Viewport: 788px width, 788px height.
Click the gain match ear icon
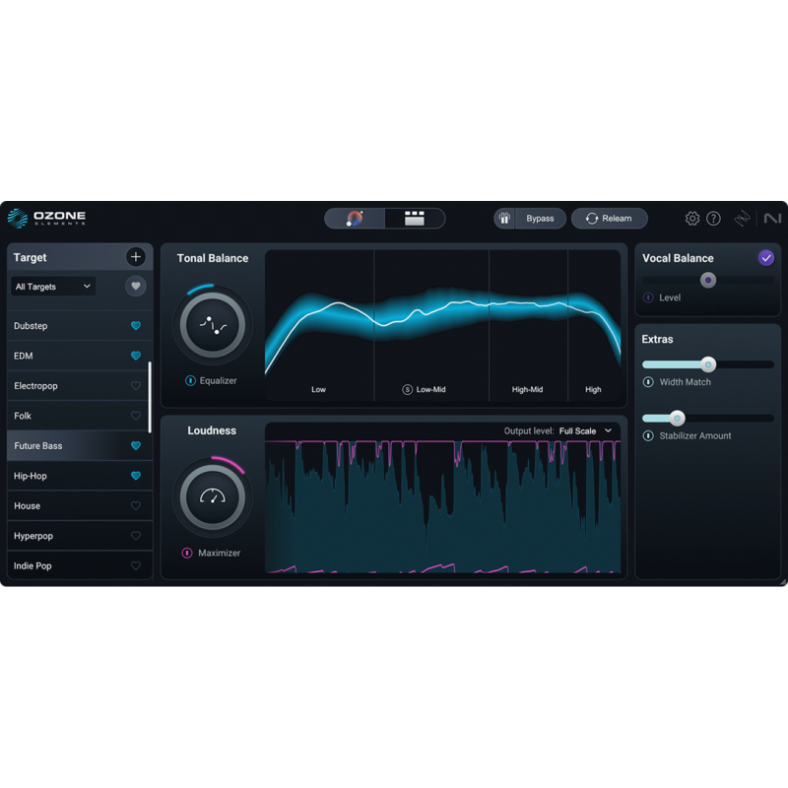504,218
